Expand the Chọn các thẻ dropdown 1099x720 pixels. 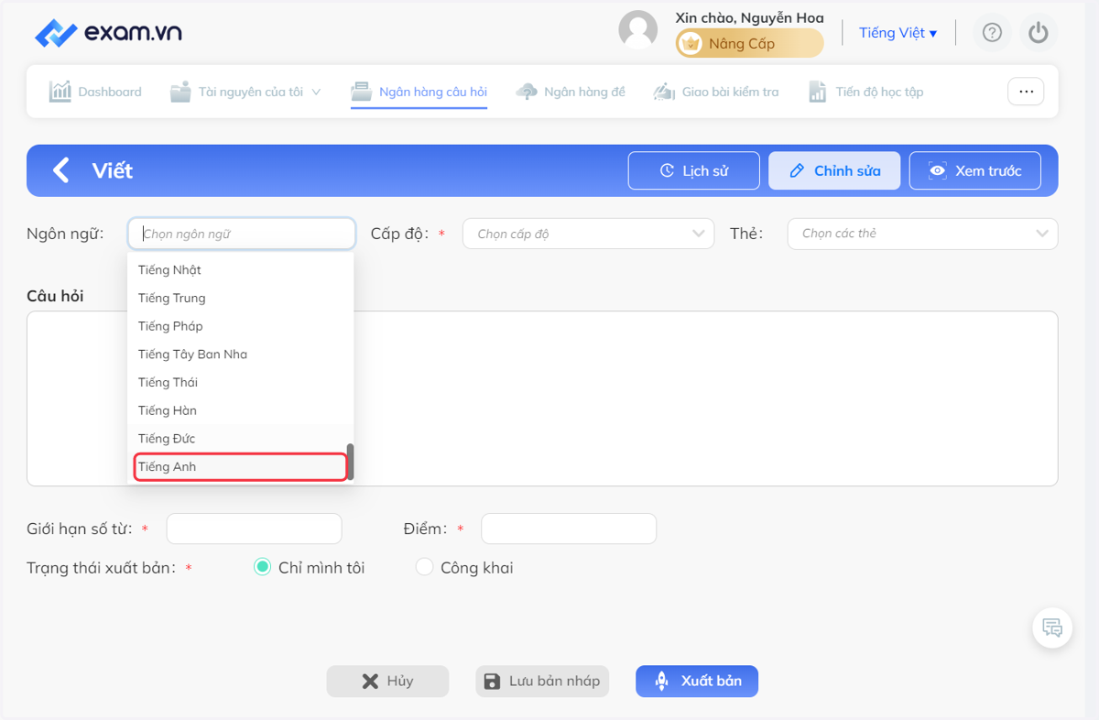click(x=922, y=234)
